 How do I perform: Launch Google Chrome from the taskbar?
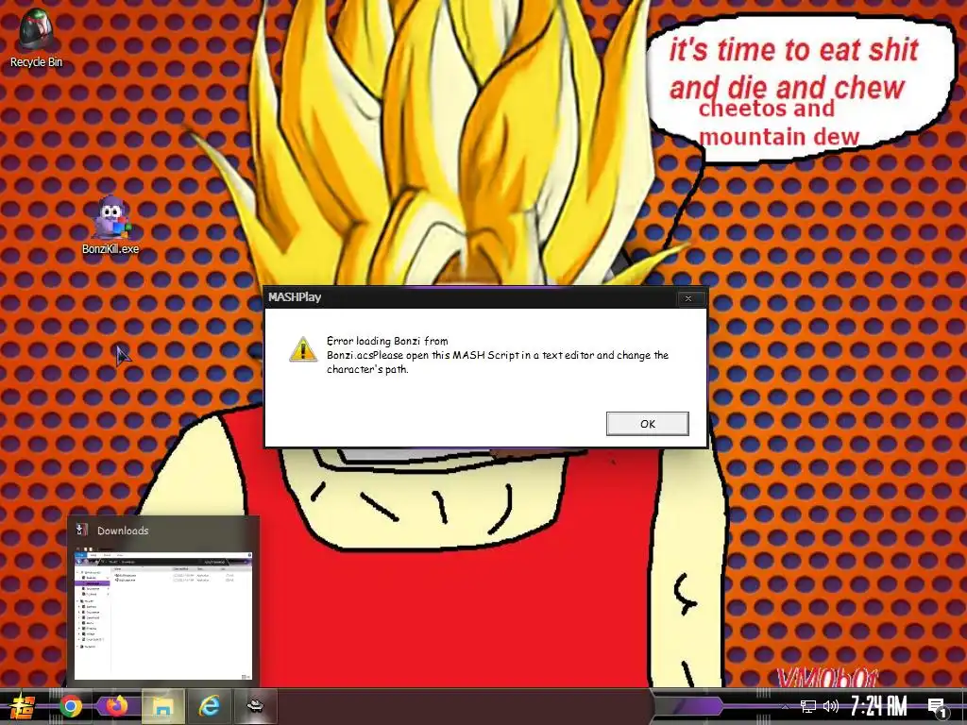pyautogui.click(x=70, y=706)
